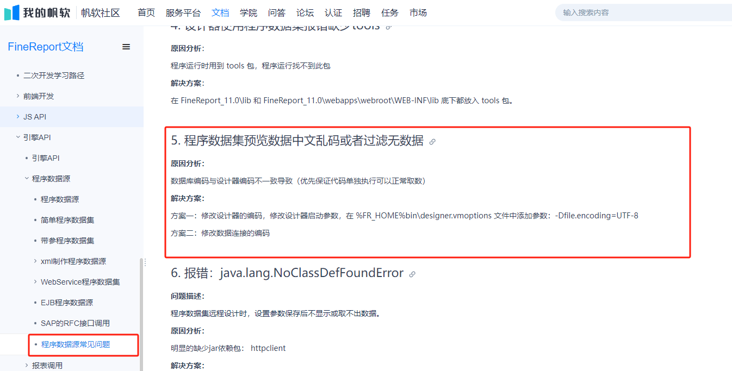Collapse the 程序数据源 subtree chevron
This screenshot has height=371, width=732.
26,179
